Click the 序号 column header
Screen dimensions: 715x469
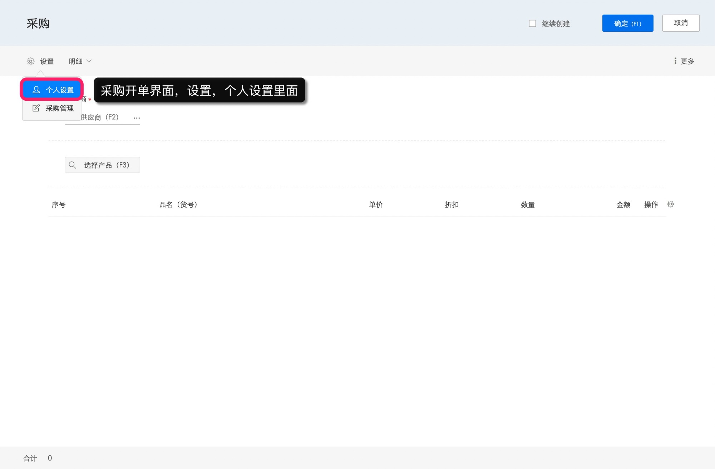pyautogui.click(x=59, y=205)
